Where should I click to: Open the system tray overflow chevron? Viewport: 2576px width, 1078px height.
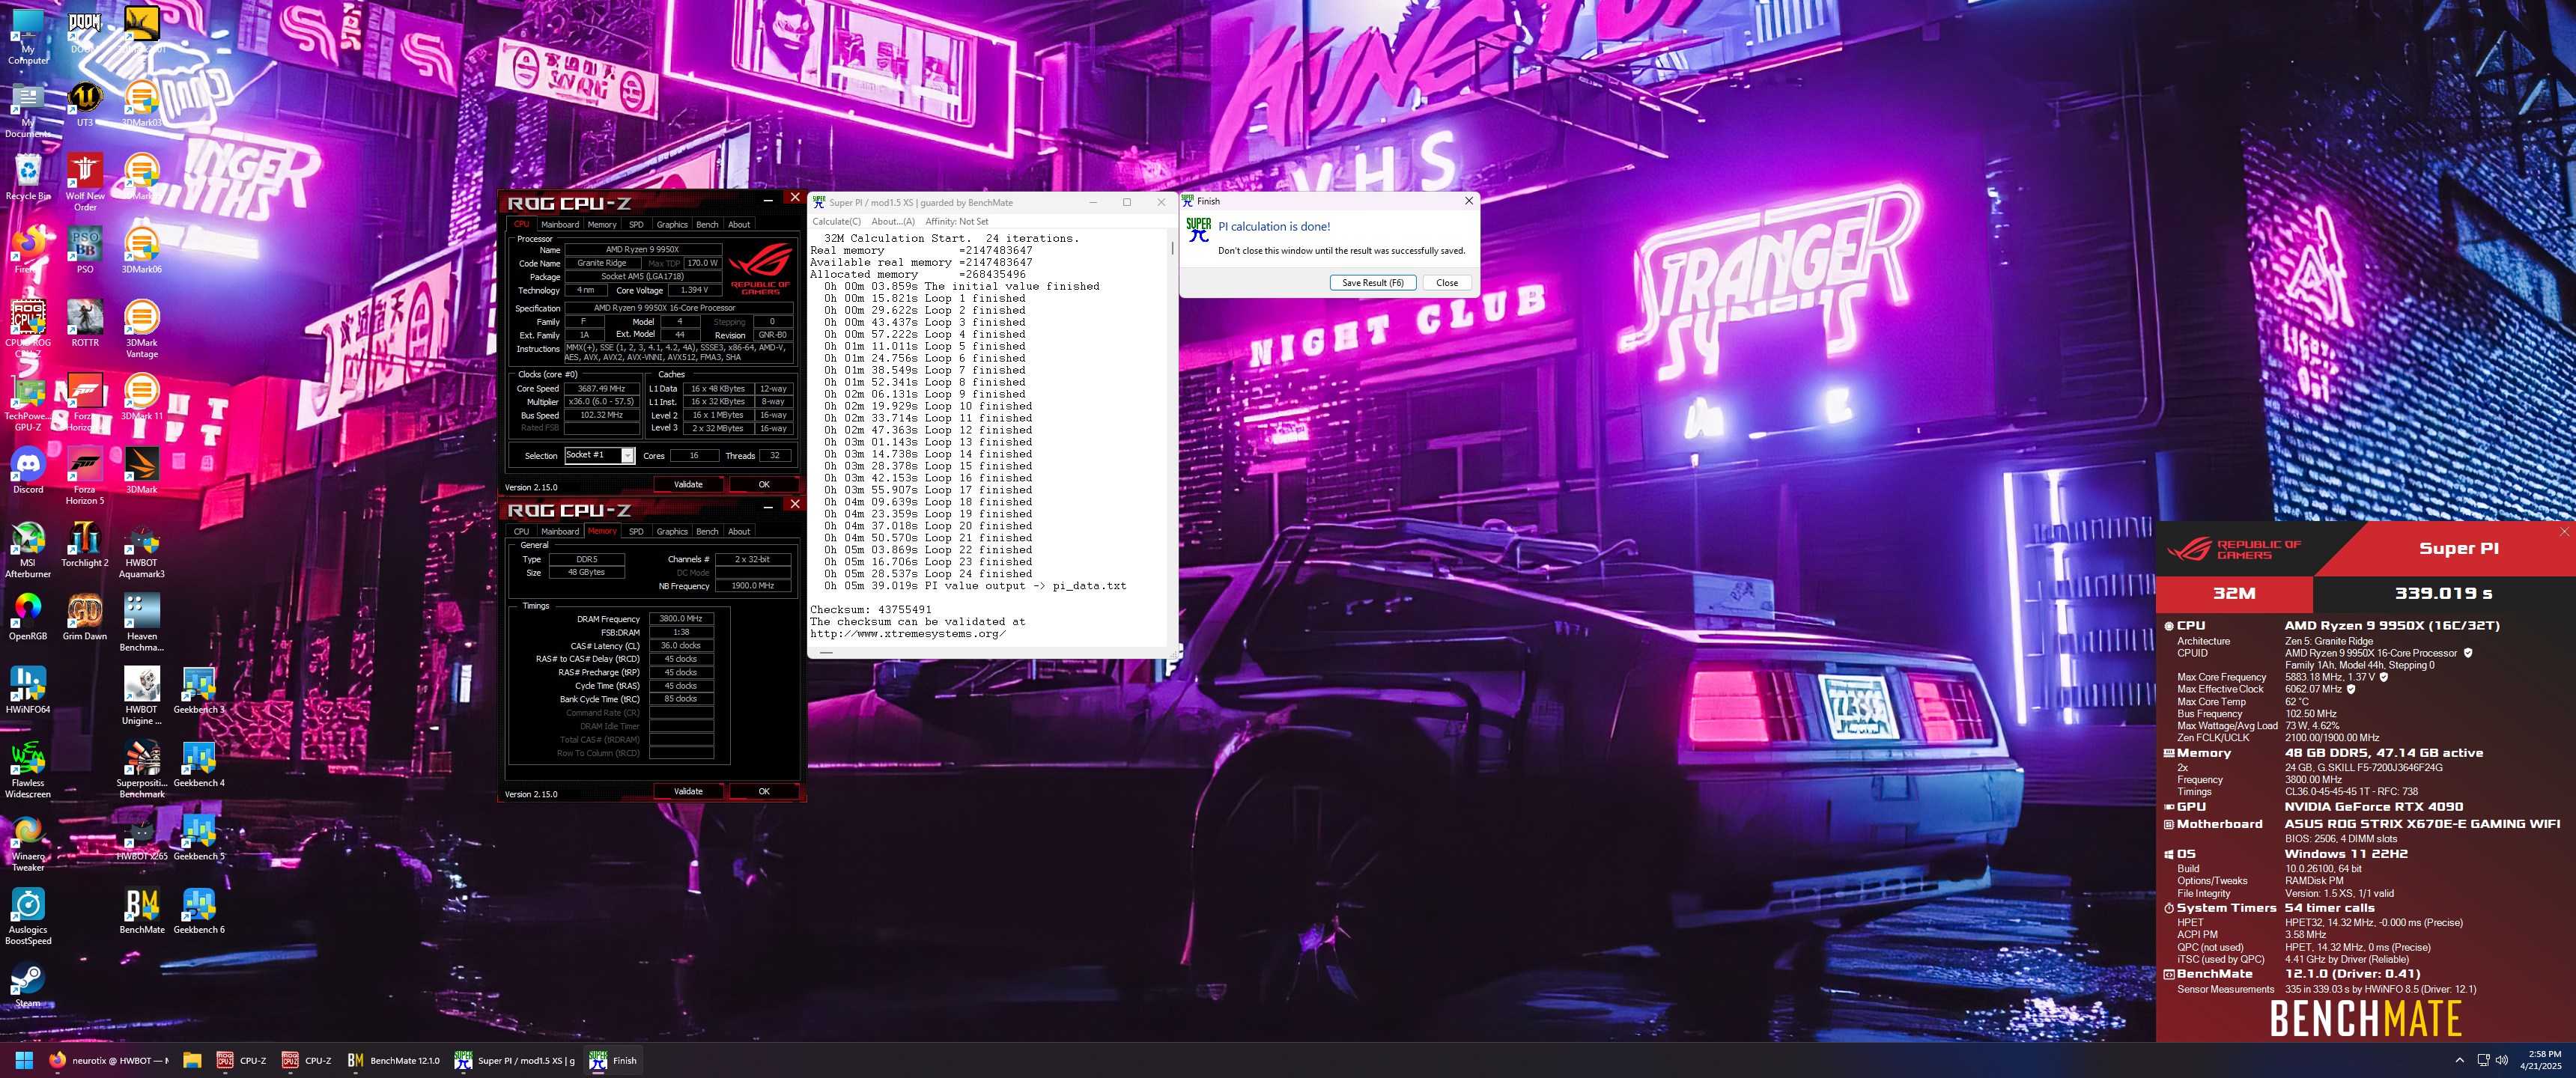[2460, 1060]
